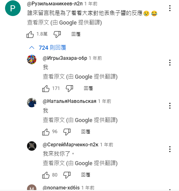Collapse the 724 則回覆 replies thread

pyautogui.click(x=47, y=48)
